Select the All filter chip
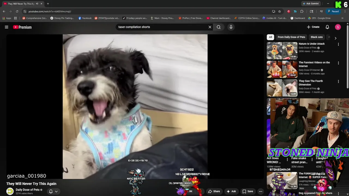 270,37
